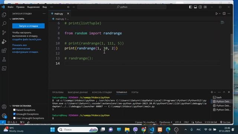Go back with the left arrow
This screenshot has height=134, width=238.
pos(68,7)
